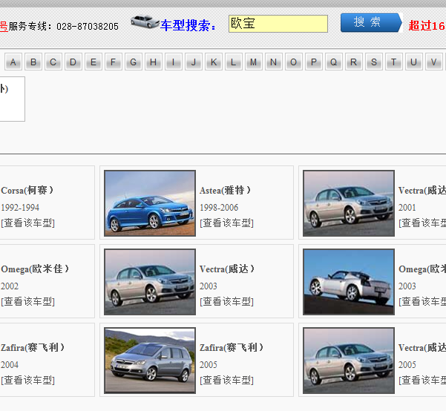Select letter P in the alphabet index
446x411 pixels.
pyautogui.click(x=314, y=62)
